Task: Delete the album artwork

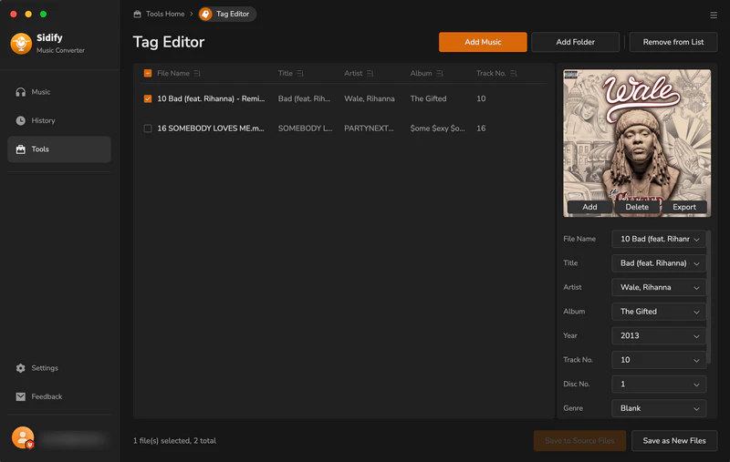Action: coord(637,207)
